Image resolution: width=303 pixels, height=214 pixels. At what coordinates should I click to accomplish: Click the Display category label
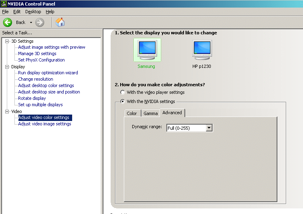coord(18,67)
